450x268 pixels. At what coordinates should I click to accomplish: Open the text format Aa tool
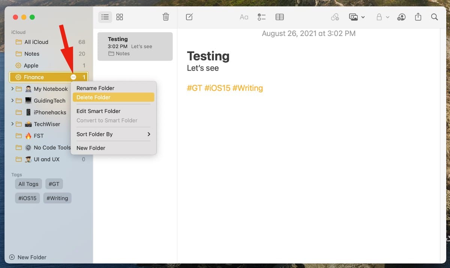(x=244, y=17)
